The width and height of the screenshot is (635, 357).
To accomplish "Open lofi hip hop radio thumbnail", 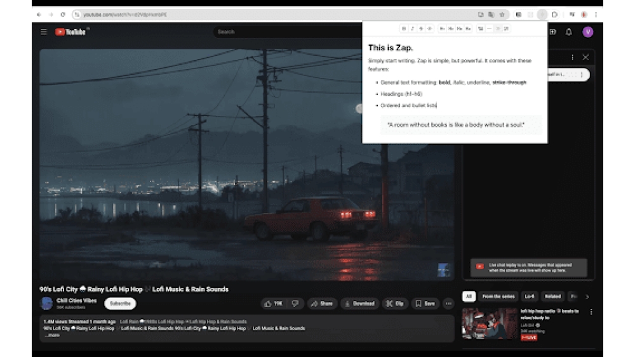I will [489, 324].
